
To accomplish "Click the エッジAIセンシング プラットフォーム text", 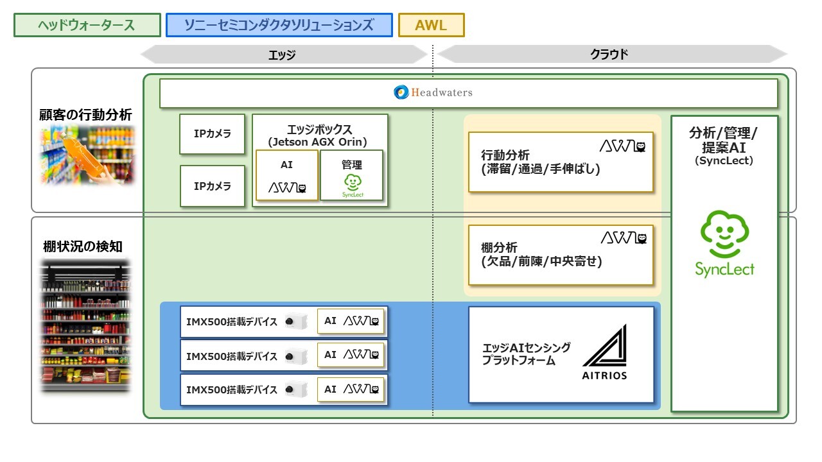I will click(526, 354).
